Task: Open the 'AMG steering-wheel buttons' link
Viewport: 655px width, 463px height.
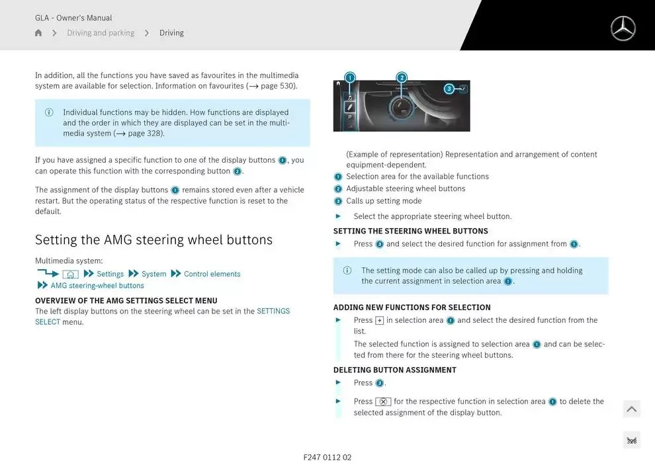Action: pos(97,286)
